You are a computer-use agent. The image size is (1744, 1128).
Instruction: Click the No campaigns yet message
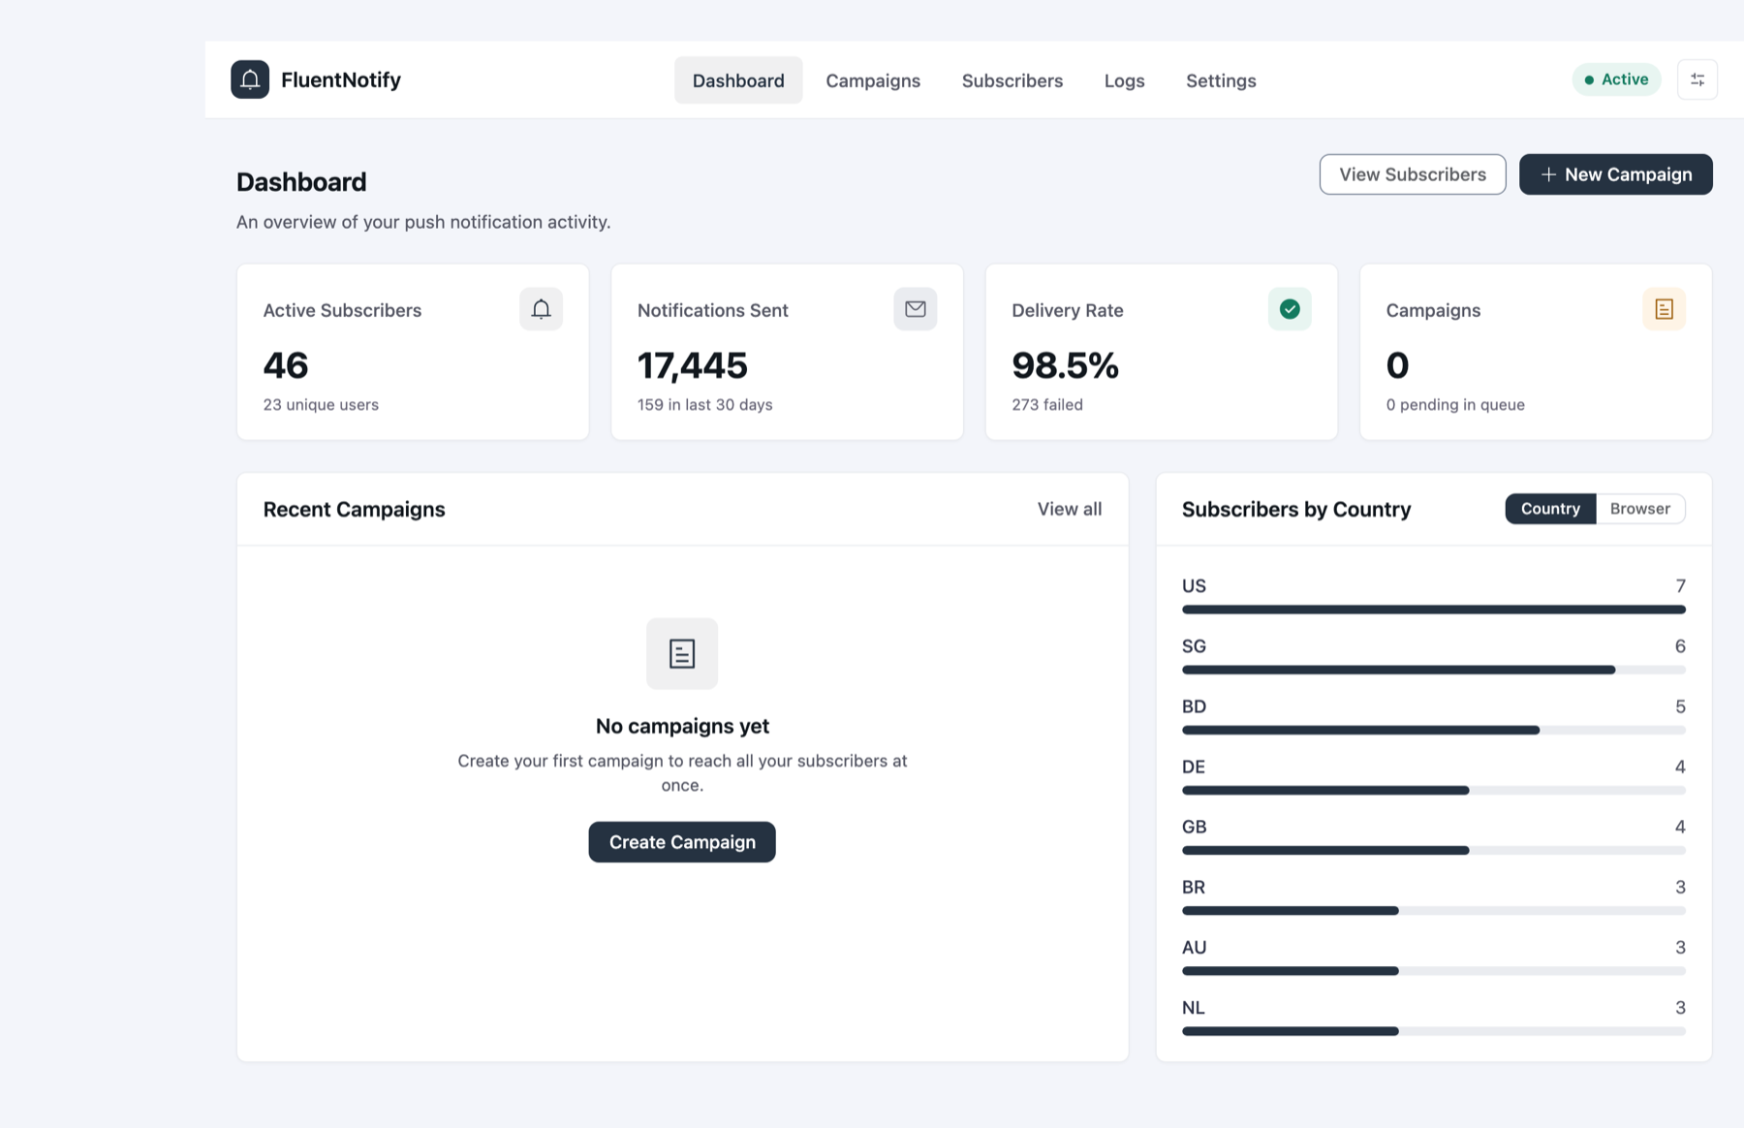click(682, 726)
